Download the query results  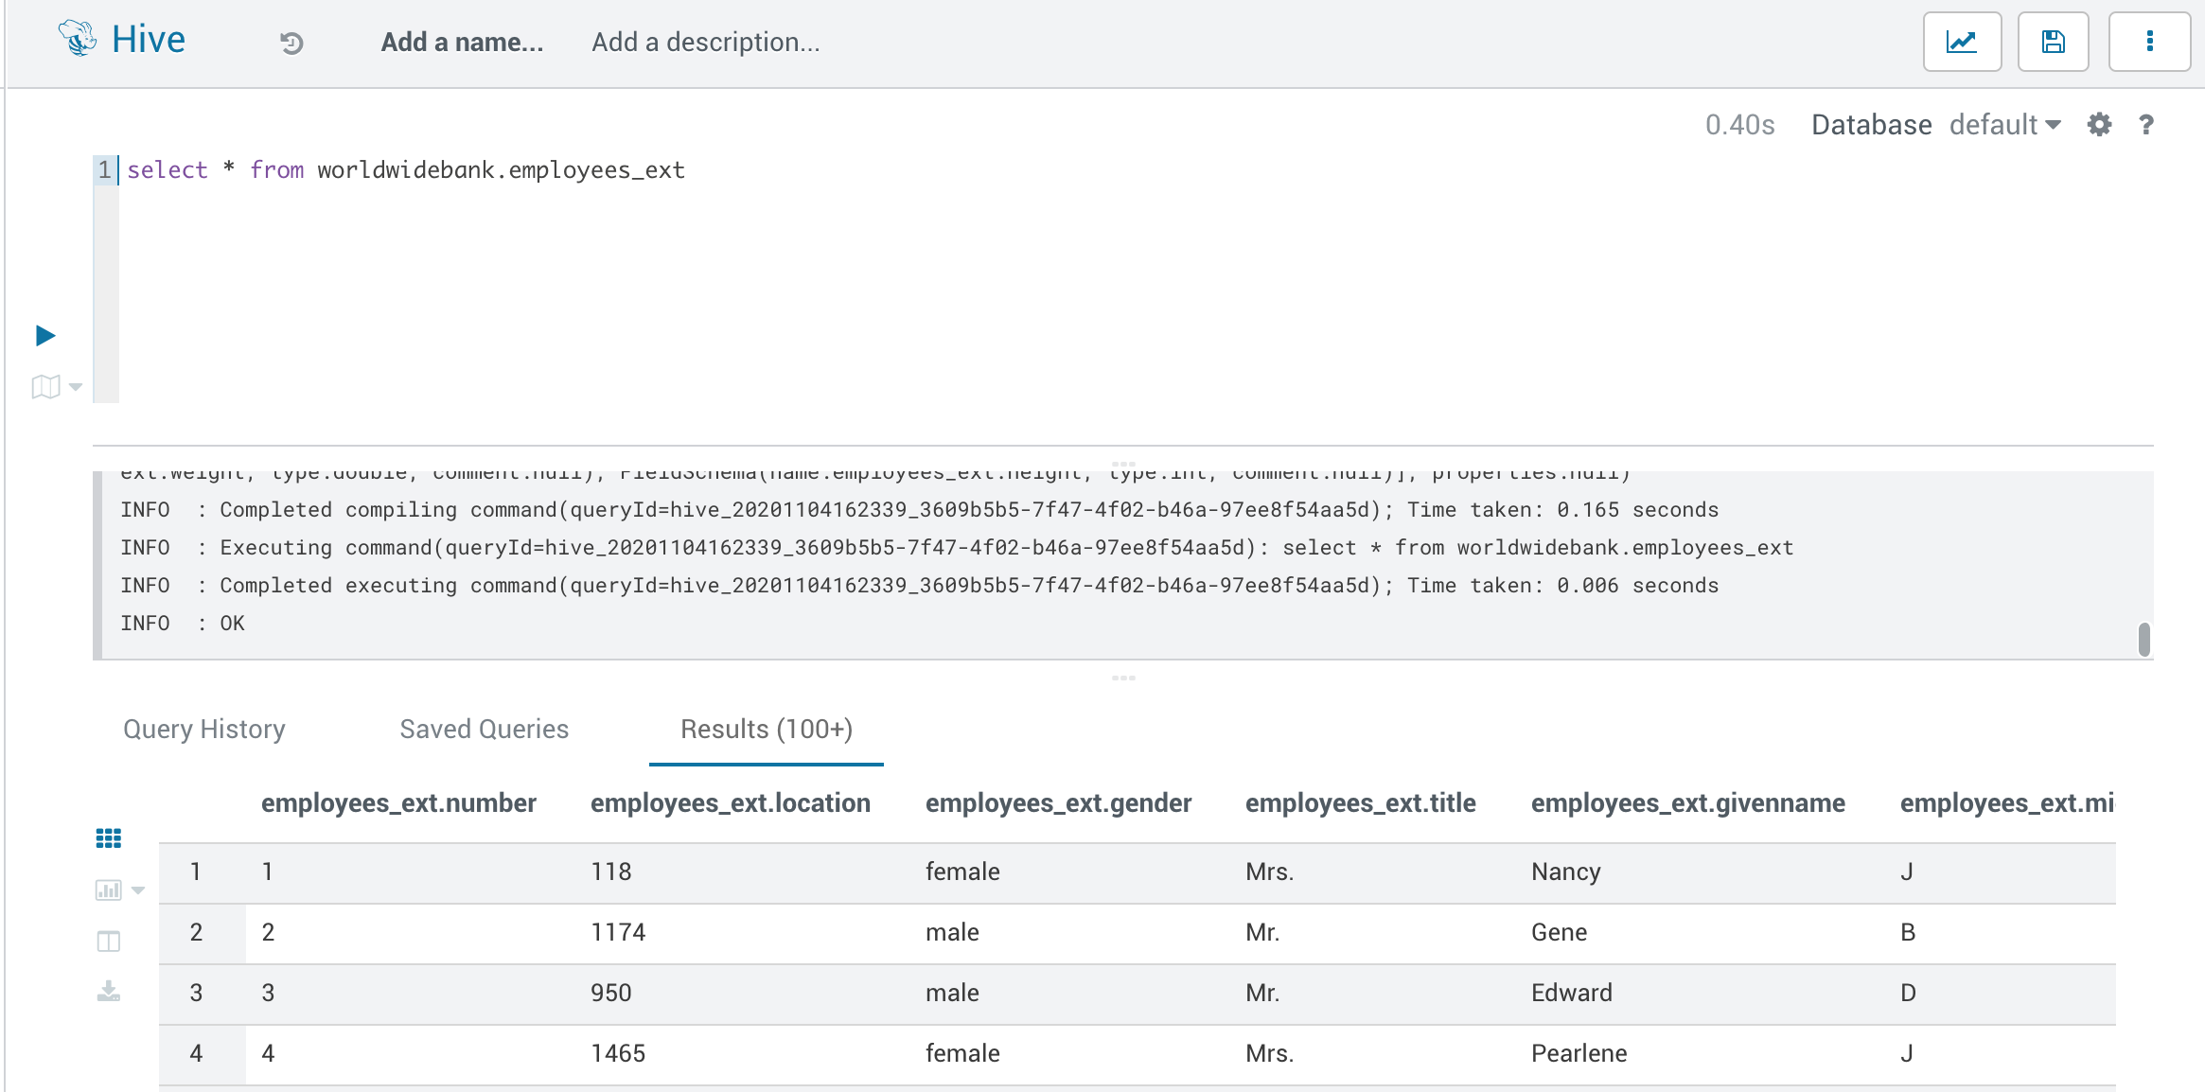[x=109, y=993]
